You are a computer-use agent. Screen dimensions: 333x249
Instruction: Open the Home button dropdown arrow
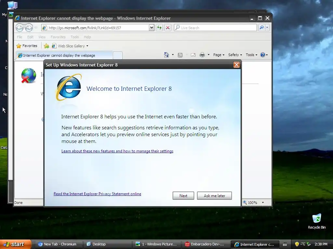tap(173, 55)
